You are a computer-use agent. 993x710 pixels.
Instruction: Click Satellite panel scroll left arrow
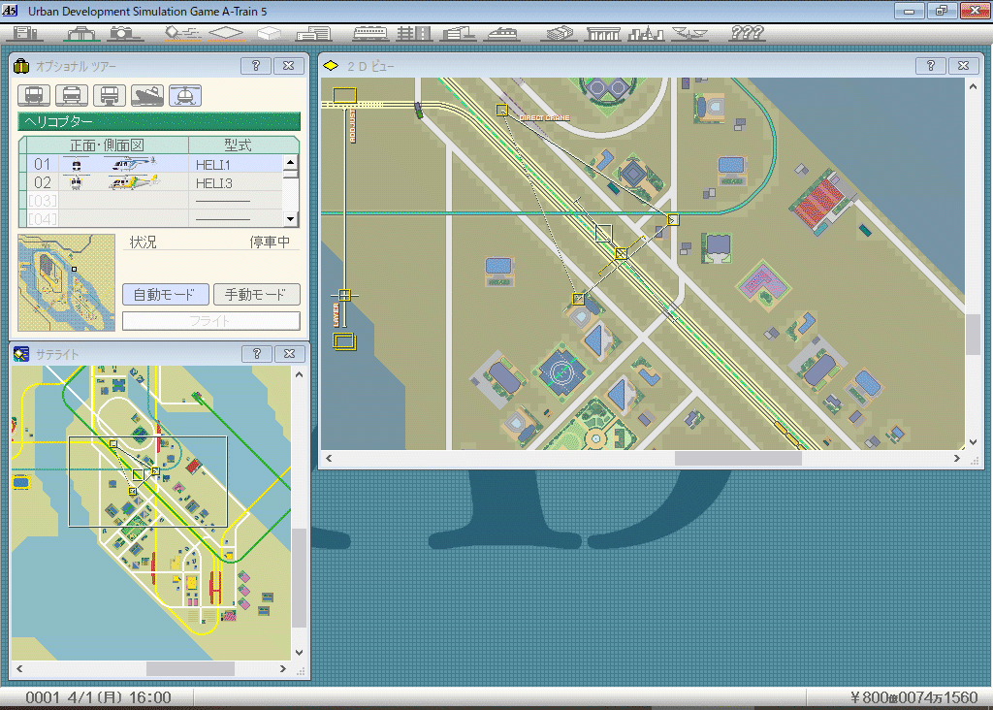pos(19,669)
